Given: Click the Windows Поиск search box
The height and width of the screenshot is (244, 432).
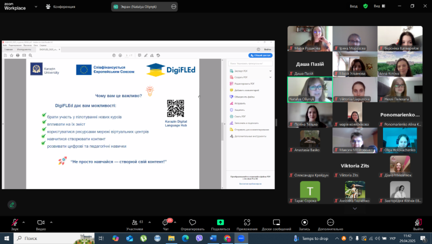Looking at the screenshot, I should 54,238.
